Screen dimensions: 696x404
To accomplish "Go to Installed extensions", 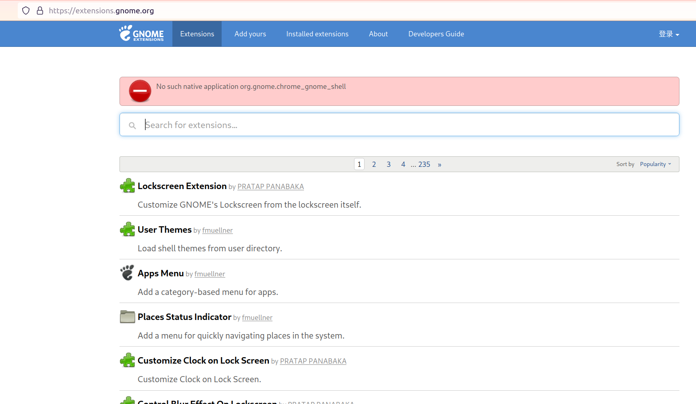I will pyautogui.click(x=317, y=34).
